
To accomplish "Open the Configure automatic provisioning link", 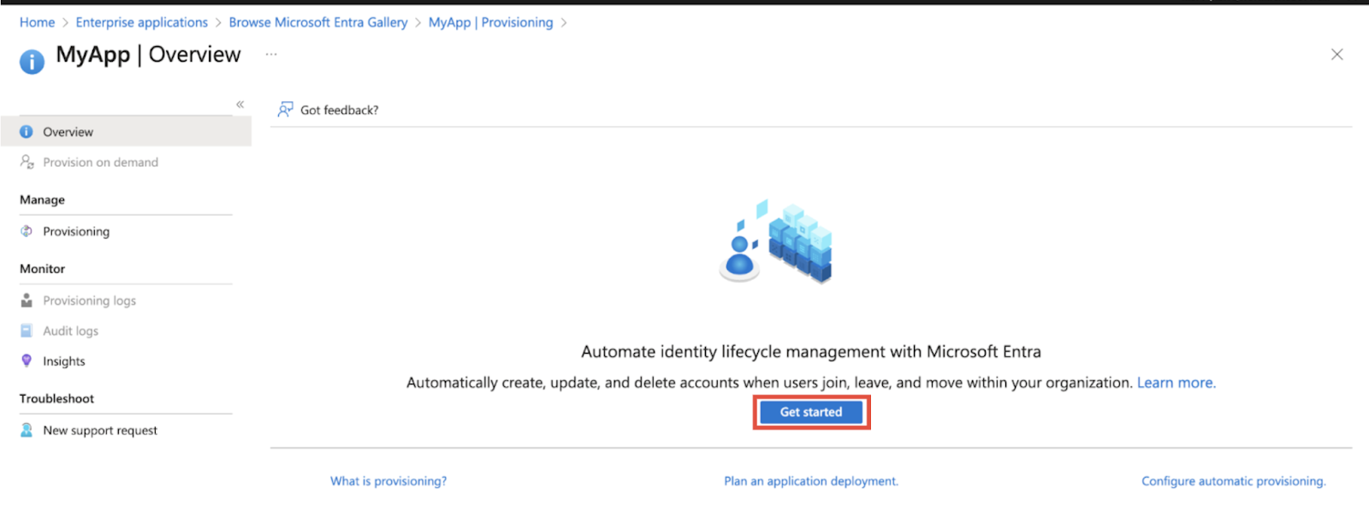I will coord(1233,481).
